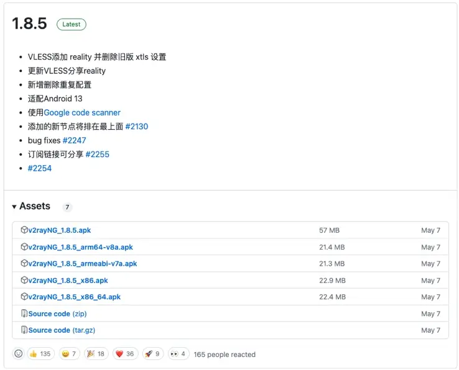
Task: Click the zip file icon beside Source code (zip)
Action: pos(24,314)
